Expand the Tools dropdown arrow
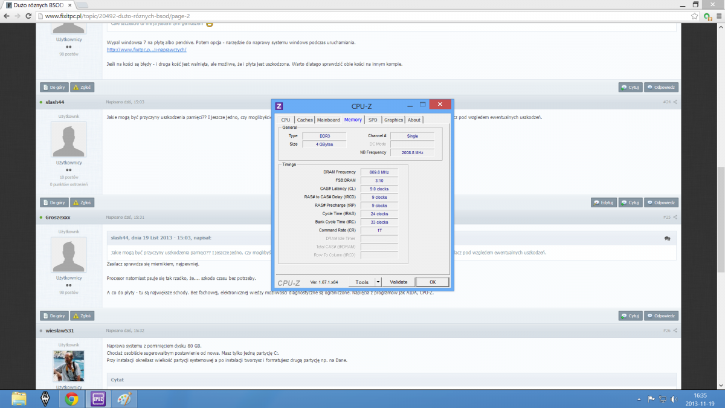 [x=378, y=282]
